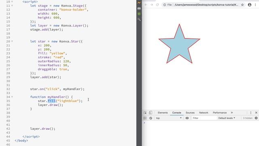Click line number 32 in the gutter
The image size is (259, 146).
[x=8, y=89]
